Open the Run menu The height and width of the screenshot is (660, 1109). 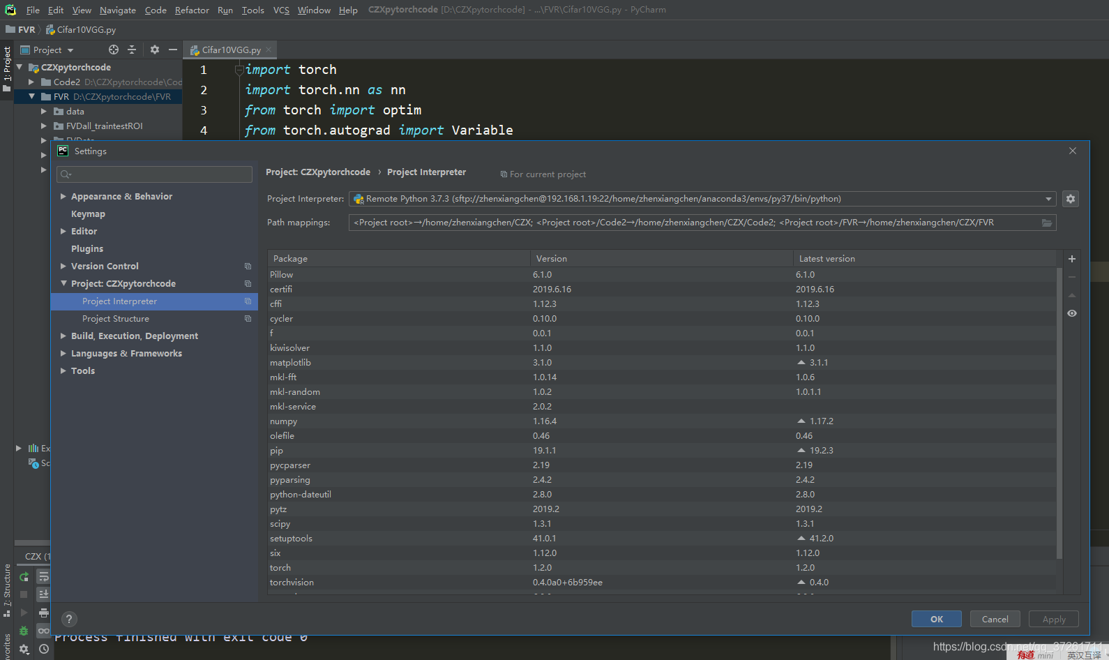pos(225,10)
